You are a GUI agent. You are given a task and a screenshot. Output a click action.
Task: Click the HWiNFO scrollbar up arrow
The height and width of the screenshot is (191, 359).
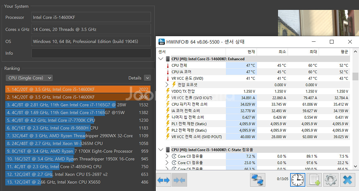355,52
